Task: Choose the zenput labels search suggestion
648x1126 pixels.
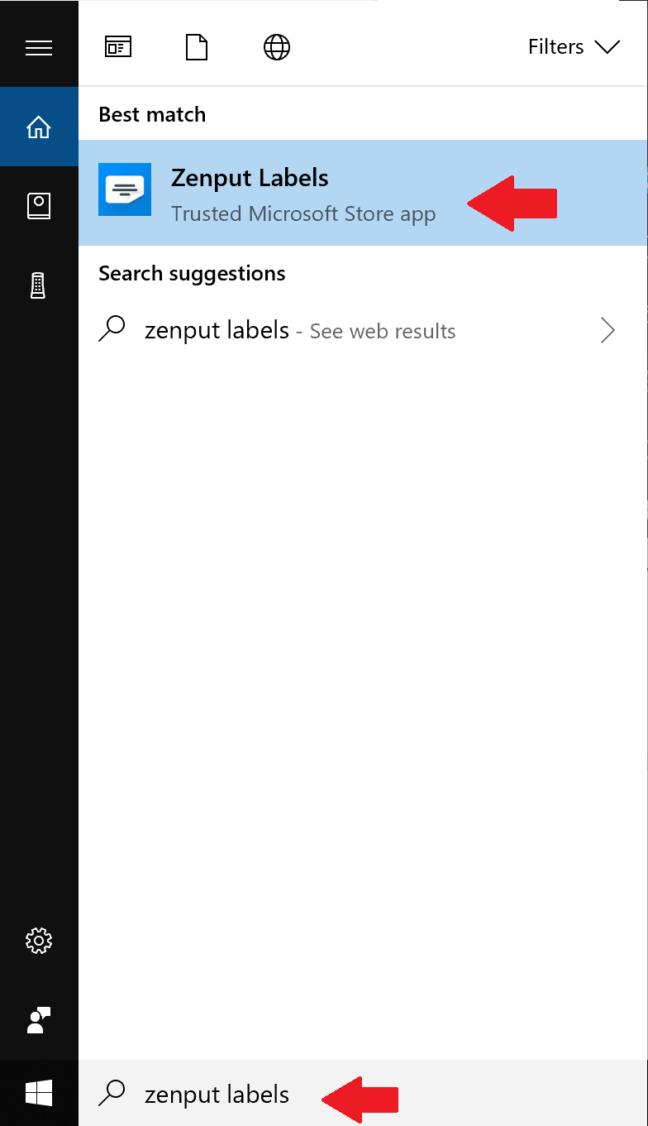Action: pyautogui.click(x=217, y=331)
